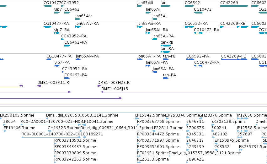This screenshot has height=164, width=267.
Task: Click transcript Jon65Aiii-RA
Action: point(149,24)
